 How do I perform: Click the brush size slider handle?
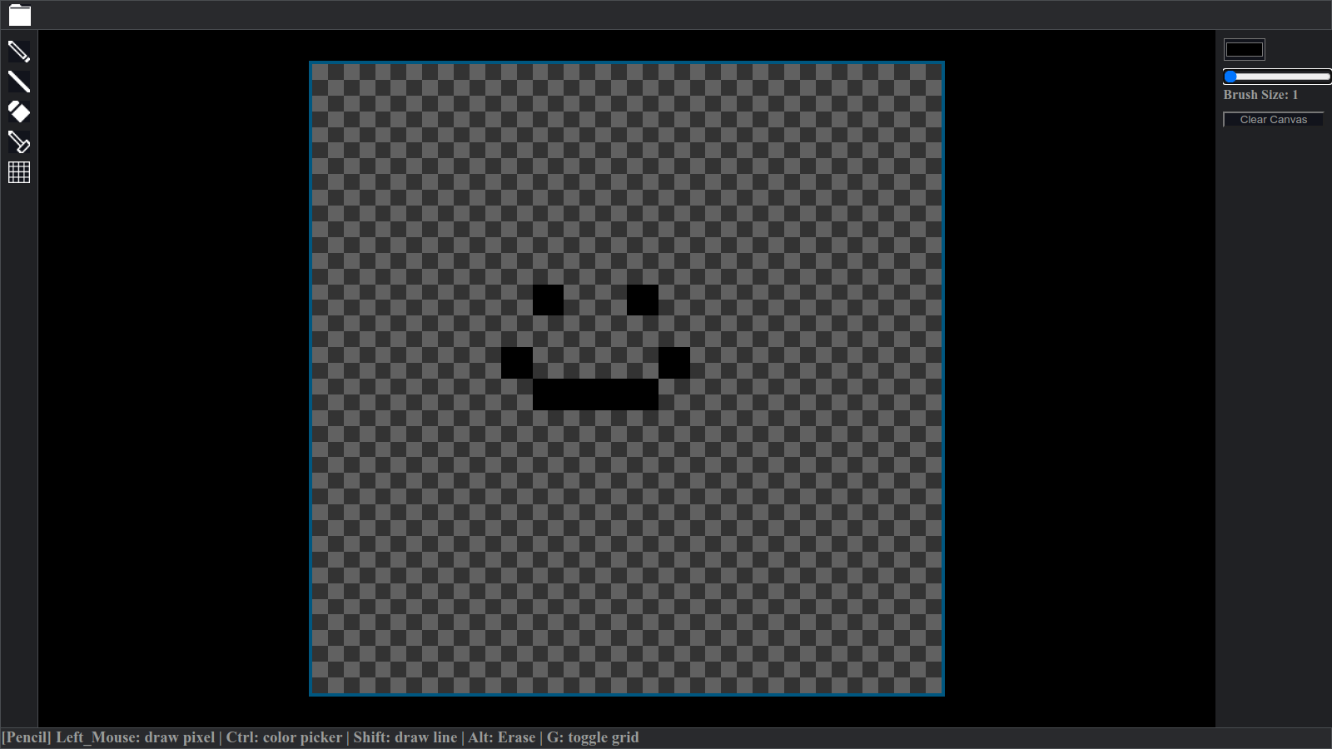pyautogui.click(x=1230, y=76)
